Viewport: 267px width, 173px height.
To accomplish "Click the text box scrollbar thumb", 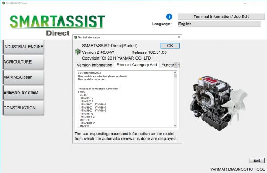I will pyautogui.click(x=175, y=76).
